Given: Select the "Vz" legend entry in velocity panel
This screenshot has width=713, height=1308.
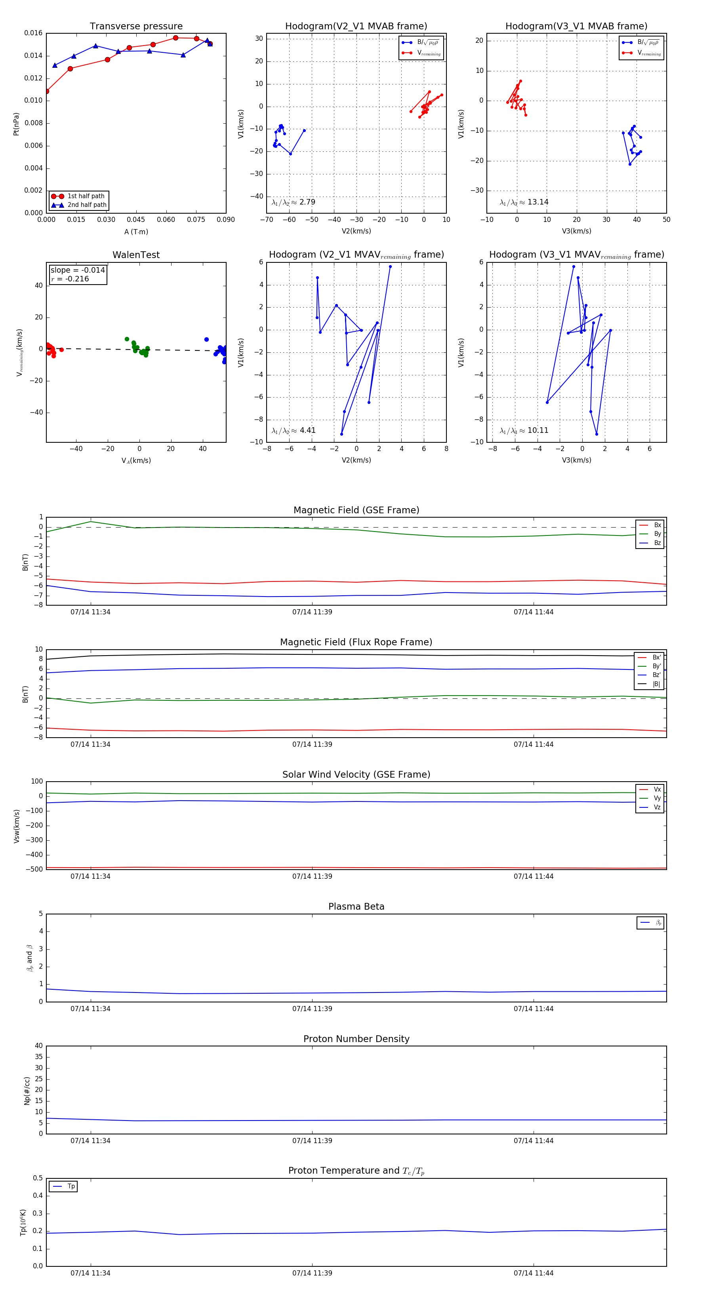Looking at the screenshot, I should coord(650,807).
